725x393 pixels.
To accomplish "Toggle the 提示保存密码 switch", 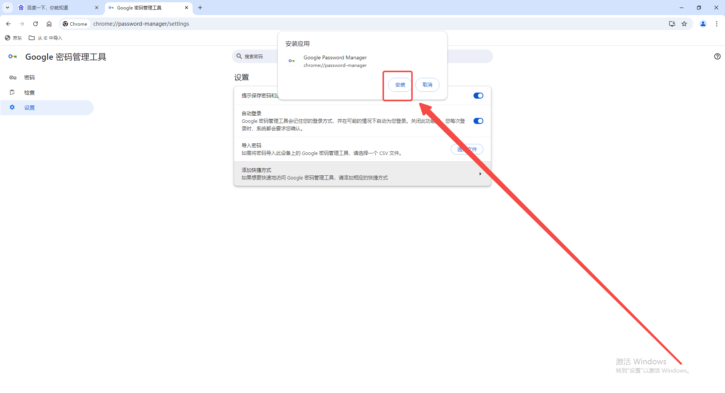I will [x=478, y=96].
